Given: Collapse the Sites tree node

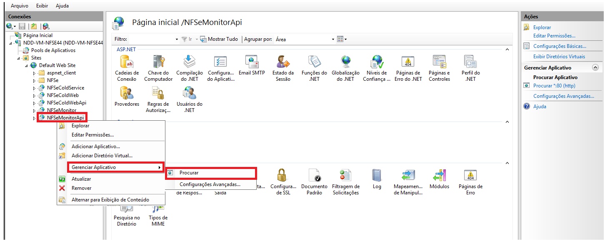Looking at the screenshot, I should tap(19, 58).
